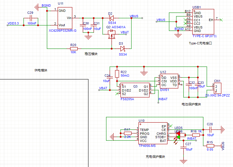Screen dimensions: 233x167
Task: Click the '10K' value of R20
Action: [74, 52]
